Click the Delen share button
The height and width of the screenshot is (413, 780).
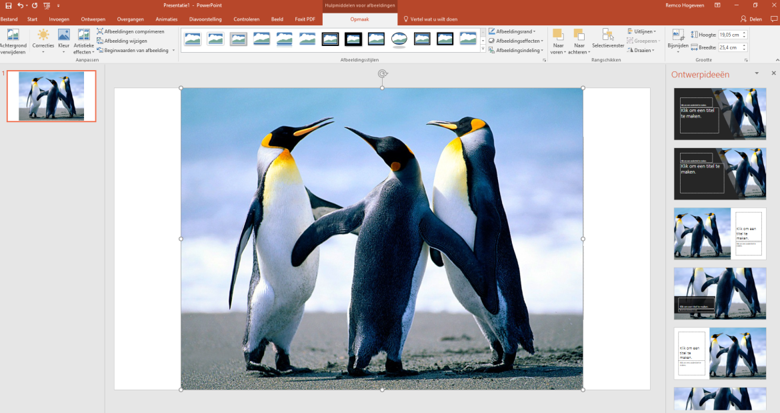tap(751, 19)
